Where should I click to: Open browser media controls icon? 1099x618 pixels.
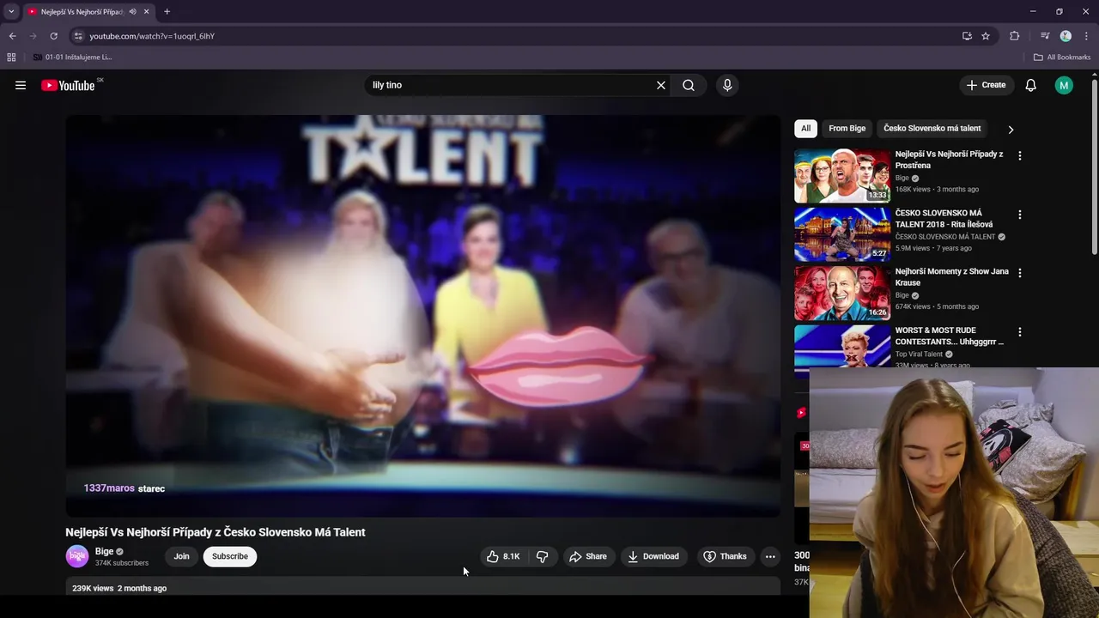pos(1045,36)
